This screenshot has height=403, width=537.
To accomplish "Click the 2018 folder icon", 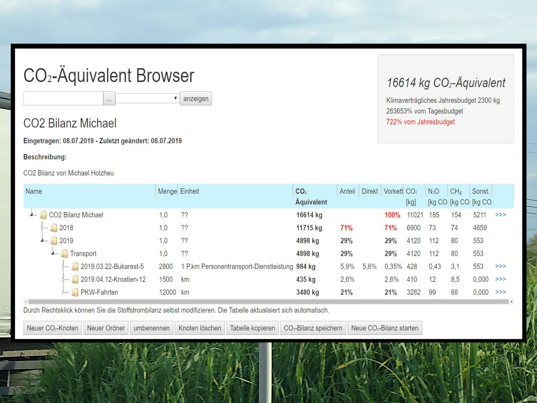I will click(x=54, y=228).
